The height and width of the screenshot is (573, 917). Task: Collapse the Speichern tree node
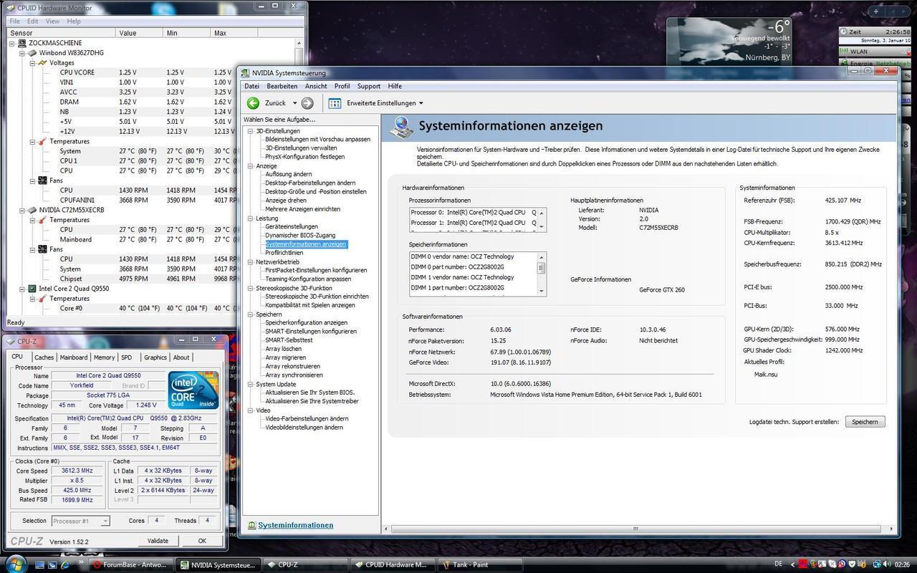(250, 314)
